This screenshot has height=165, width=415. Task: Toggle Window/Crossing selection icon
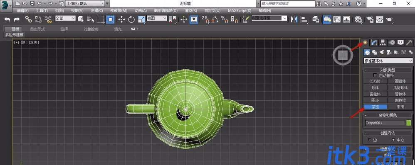pyautogui.click(x=110, y=19)
